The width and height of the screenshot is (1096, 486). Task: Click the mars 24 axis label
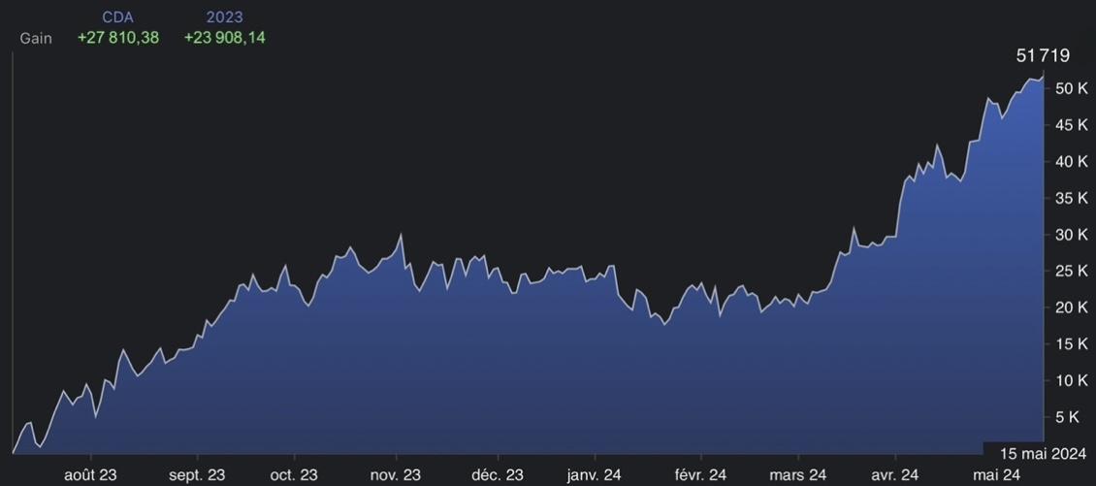[x=797, y=475]
